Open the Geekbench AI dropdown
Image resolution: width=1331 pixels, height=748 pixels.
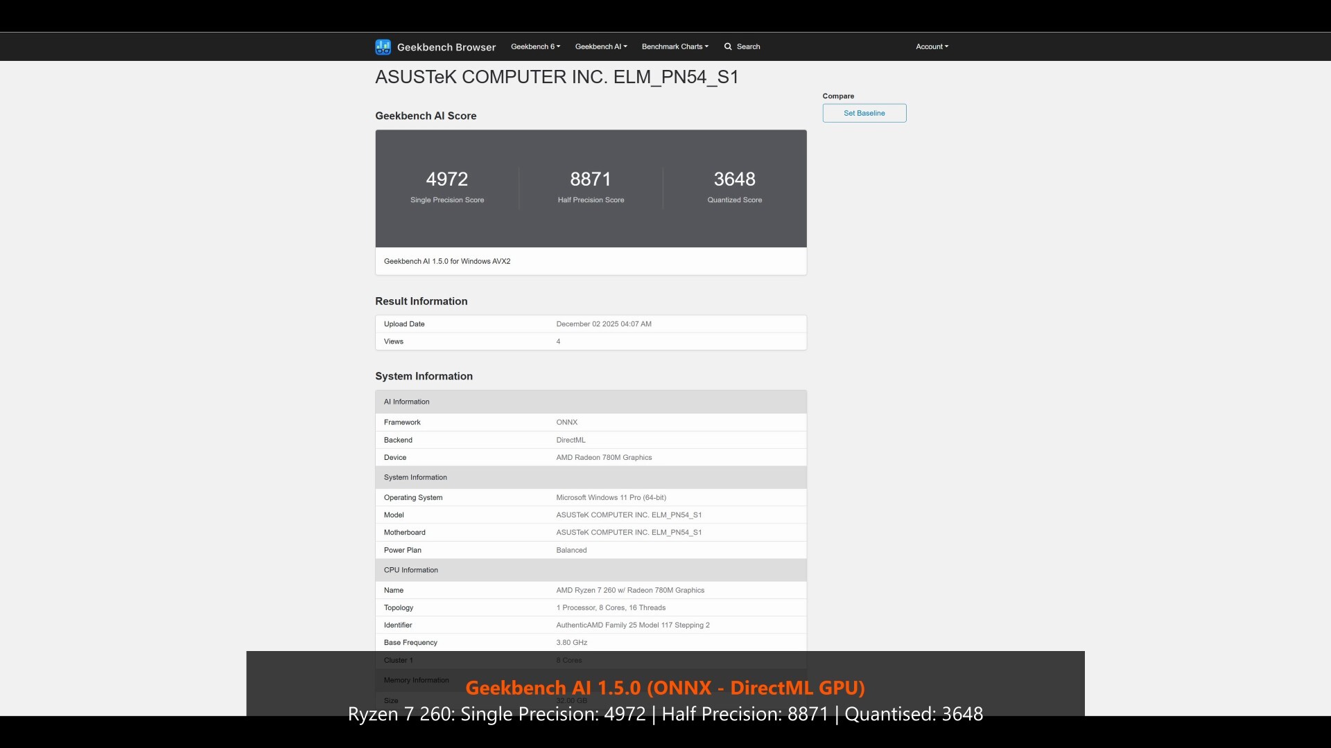600,46
